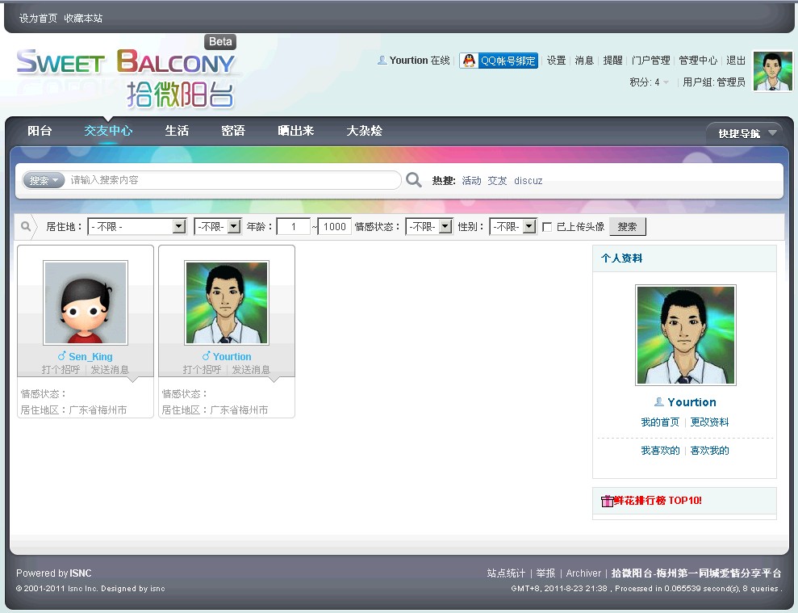Open the 晒出来 navigation tab
The width and height of the screenshot is (798, 613).
coord(295,130)
